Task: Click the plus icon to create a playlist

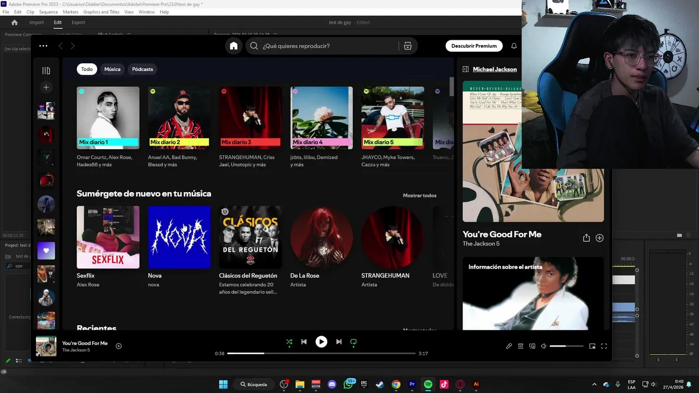Action: point(46,87)
